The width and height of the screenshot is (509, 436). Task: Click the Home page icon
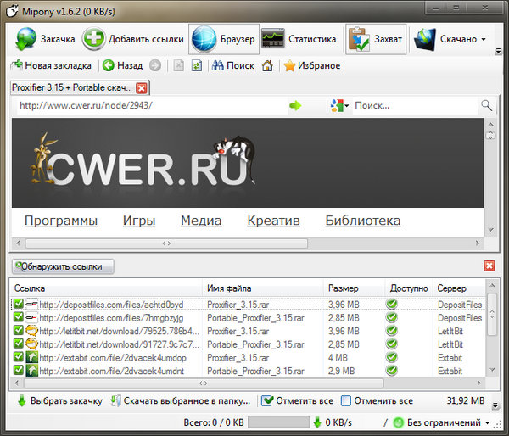coord(268,65)
